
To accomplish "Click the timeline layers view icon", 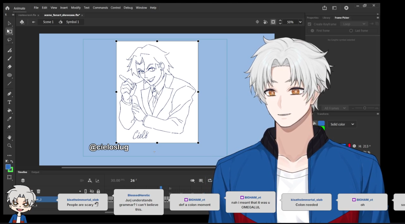I will pyautogui.click(x=23, y=180).
